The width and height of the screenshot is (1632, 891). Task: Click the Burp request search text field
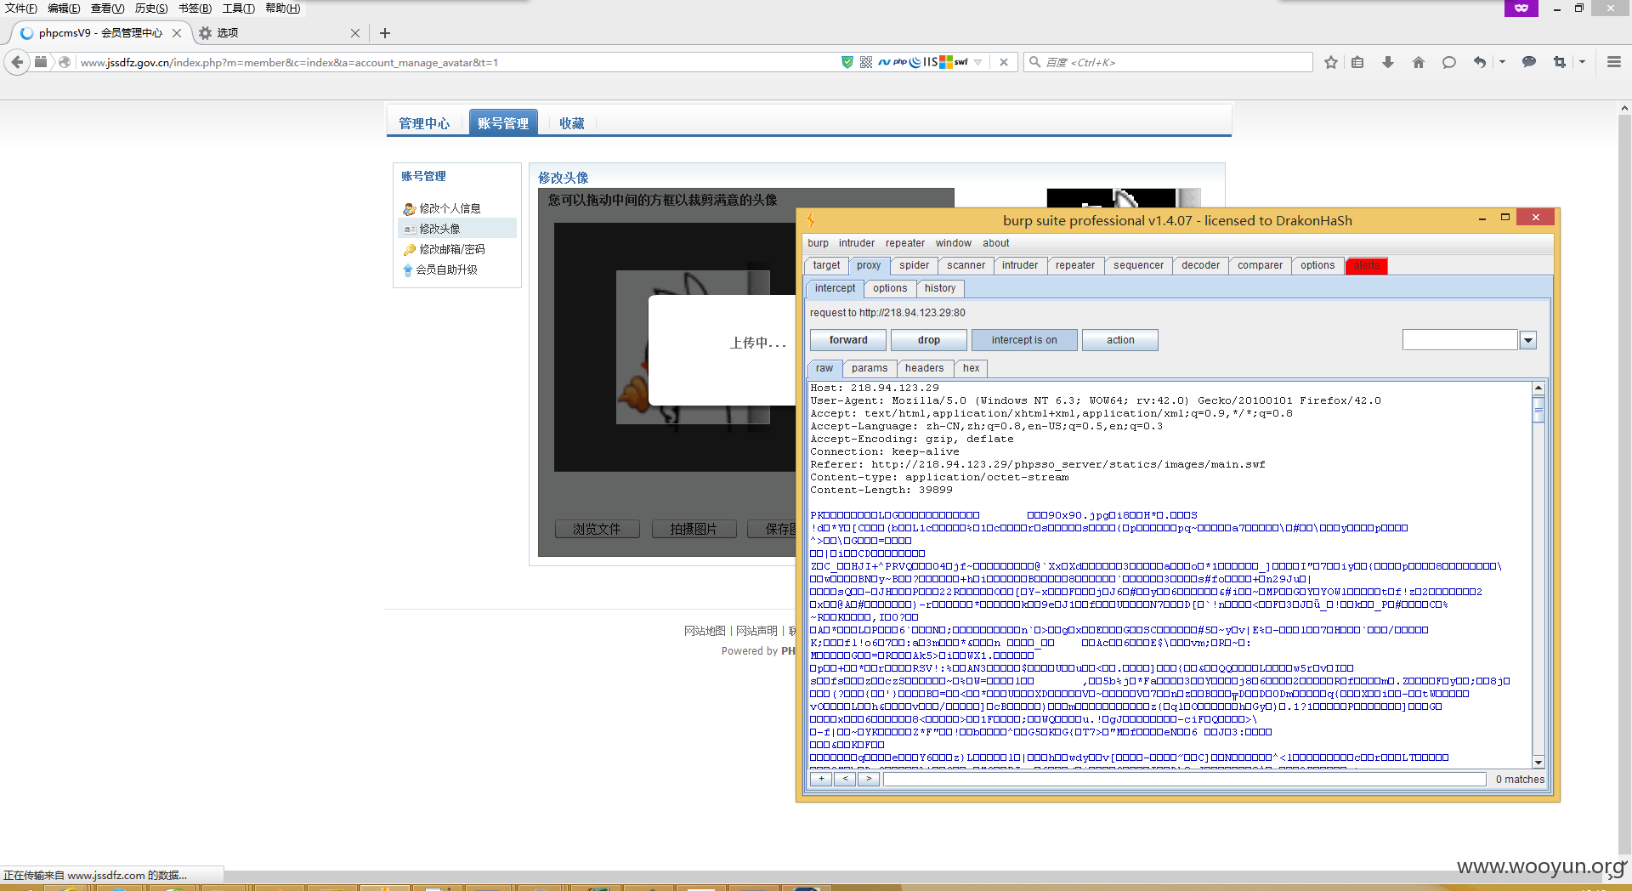1185,779
